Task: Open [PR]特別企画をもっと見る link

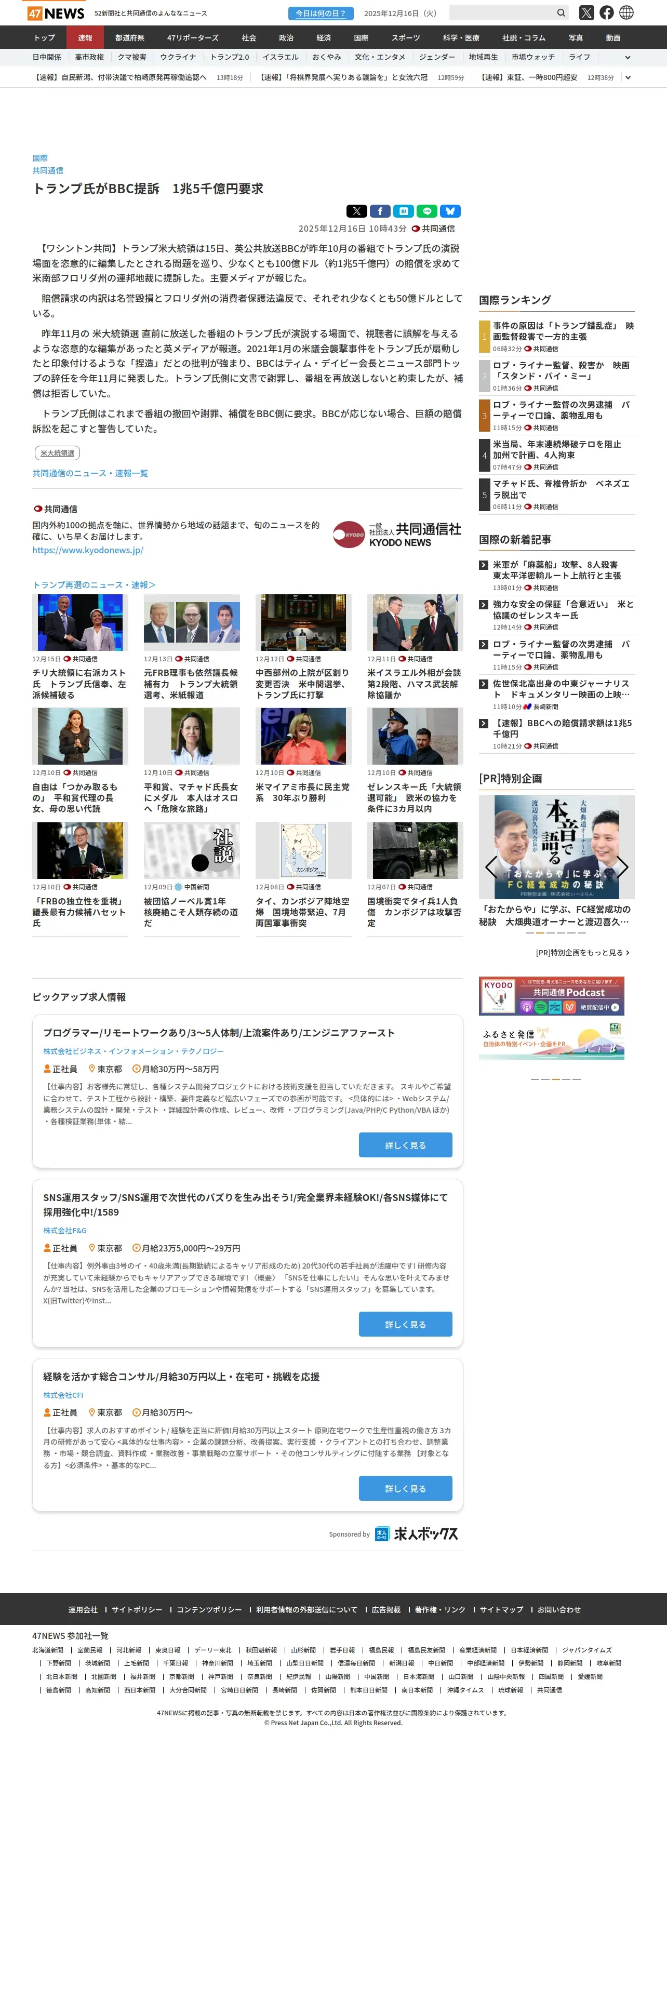Action: point(582,952)
